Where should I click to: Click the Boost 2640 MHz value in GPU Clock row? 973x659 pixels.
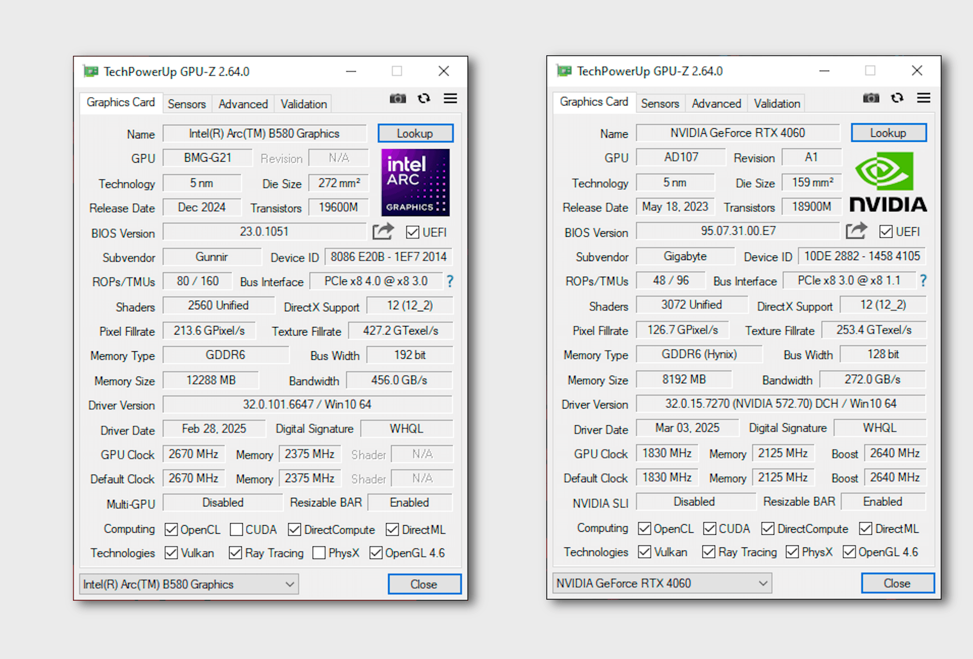tap(895, 453)
